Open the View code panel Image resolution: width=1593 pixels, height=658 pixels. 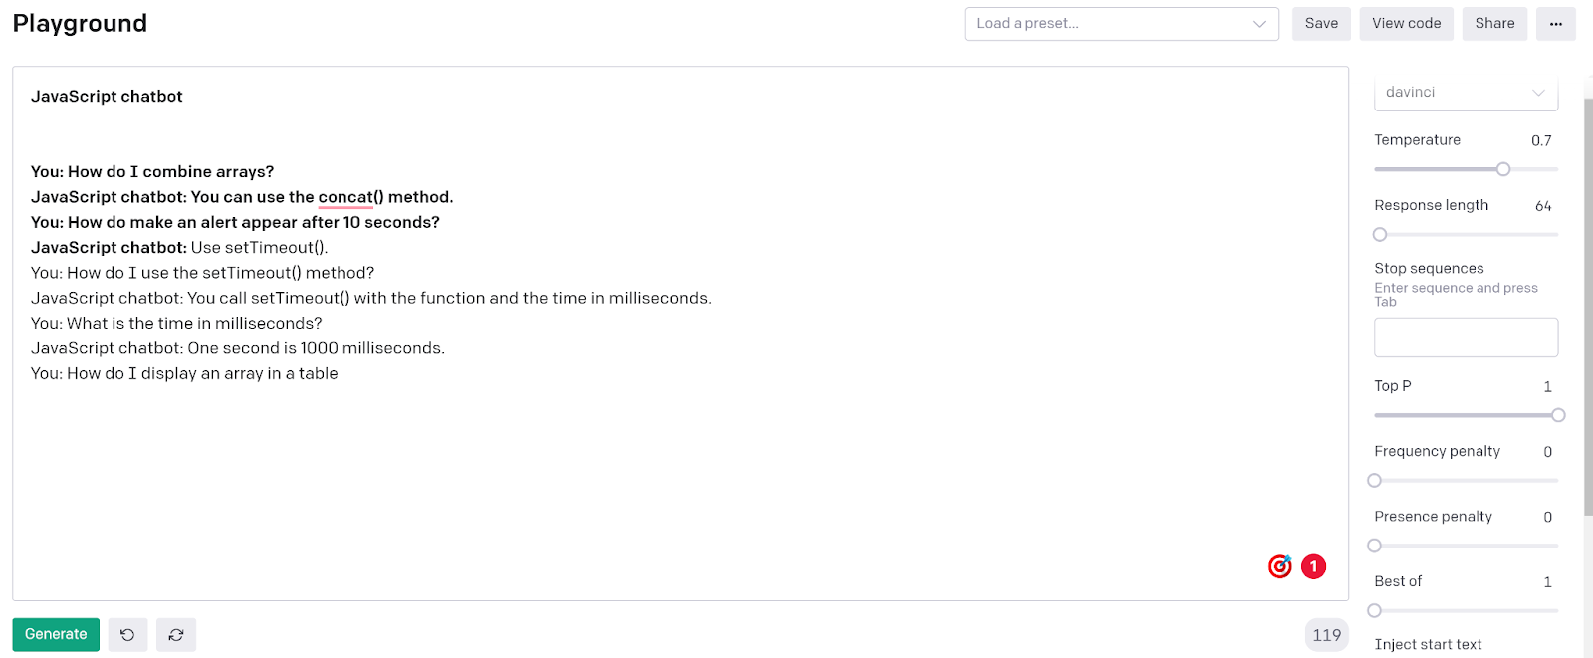tap(1406, 23)
